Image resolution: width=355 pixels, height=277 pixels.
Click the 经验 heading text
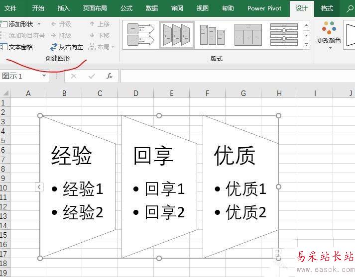pos(72,156)
